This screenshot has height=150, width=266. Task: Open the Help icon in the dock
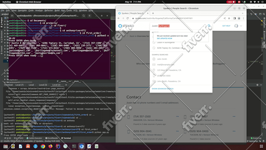point(36,146)
